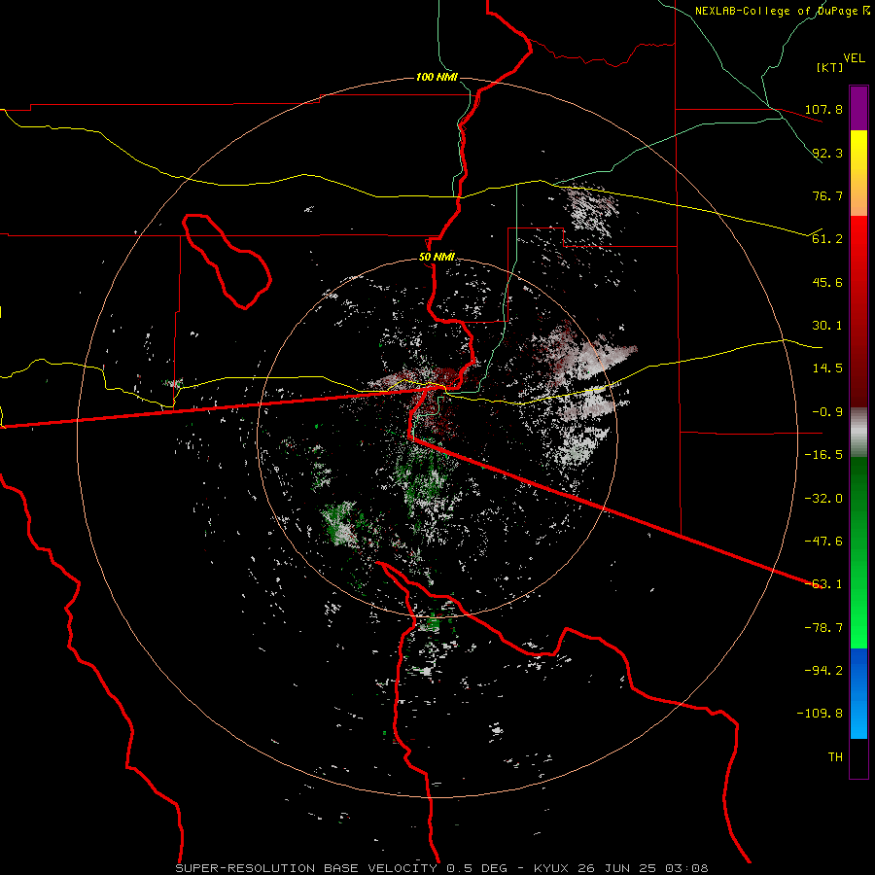Select the 0.5 DEG elevation text

pyautogui.click(x=476, y=868)
